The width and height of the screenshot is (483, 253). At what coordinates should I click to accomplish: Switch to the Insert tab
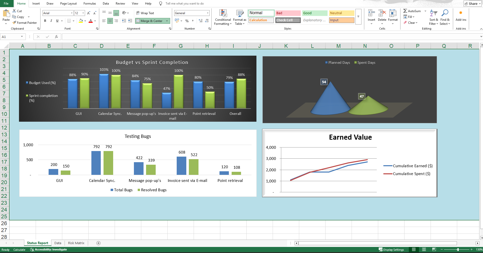click(36, 4)
